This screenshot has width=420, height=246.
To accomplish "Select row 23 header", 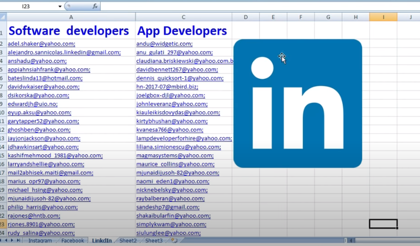I will tap(3, 224).
